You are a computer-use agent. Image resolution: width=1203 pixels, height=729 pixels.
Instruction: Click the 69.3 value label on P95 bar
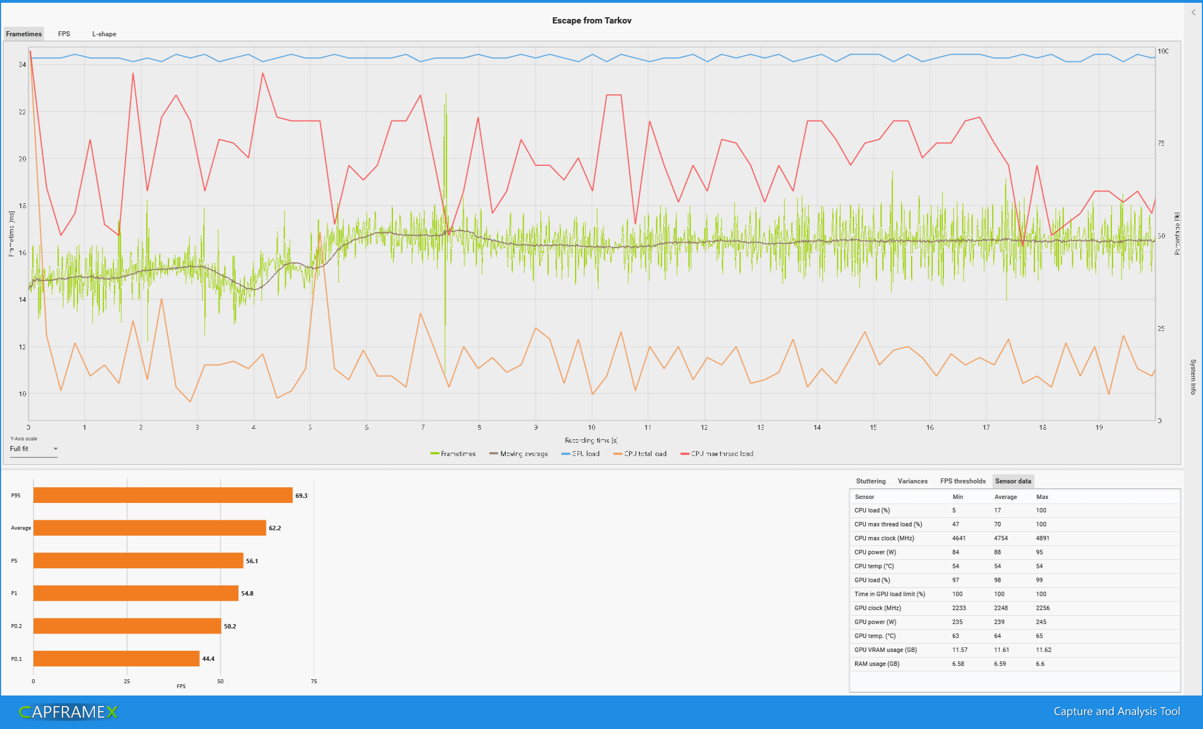(301, 496)
